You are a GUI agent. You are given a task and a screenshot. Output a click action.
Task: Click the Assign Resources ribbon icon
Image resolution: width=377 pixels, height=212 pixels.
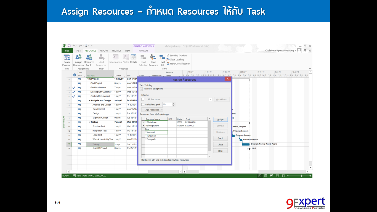click(78, 59)
